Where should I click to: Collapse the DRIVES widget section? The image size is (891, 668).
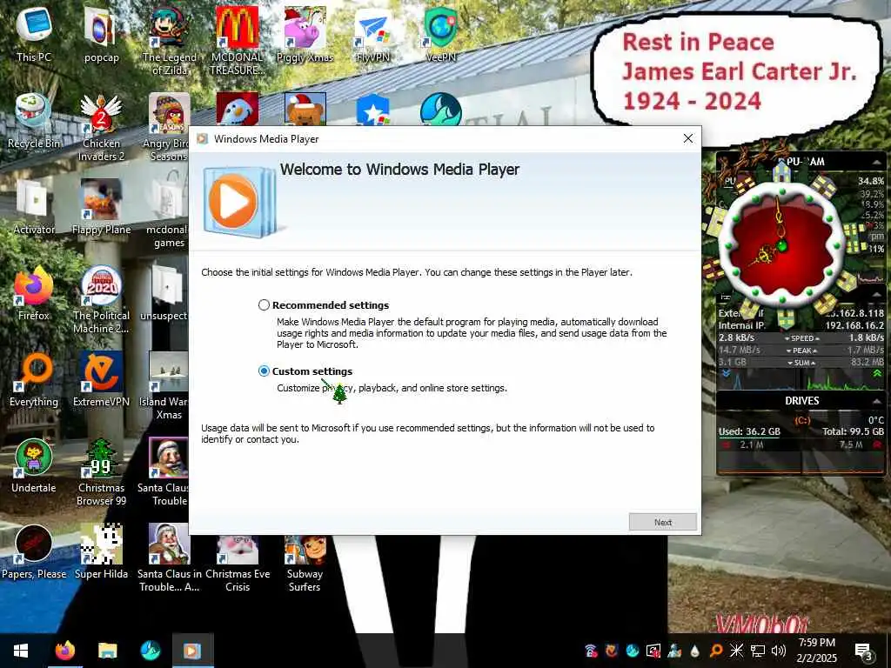coord(877,401)
